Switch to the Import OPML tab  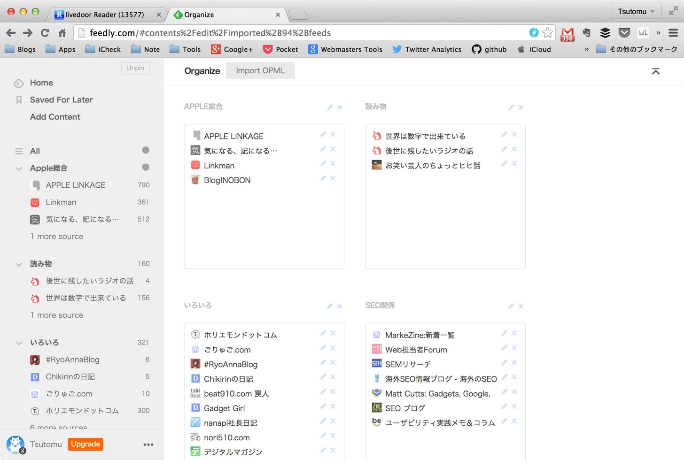(x=260, y=70)
